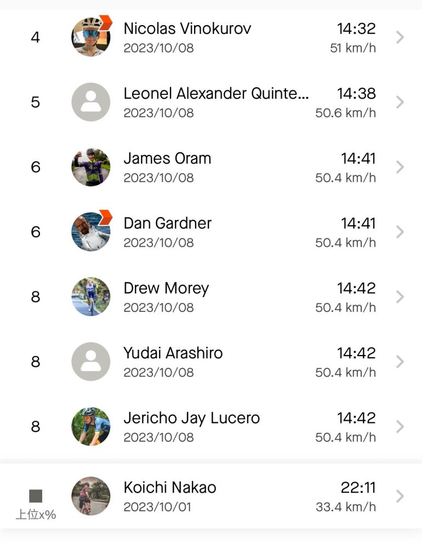
Task: Open Jericho Jay Lucero's avatar
Action: tap(91, 426)
